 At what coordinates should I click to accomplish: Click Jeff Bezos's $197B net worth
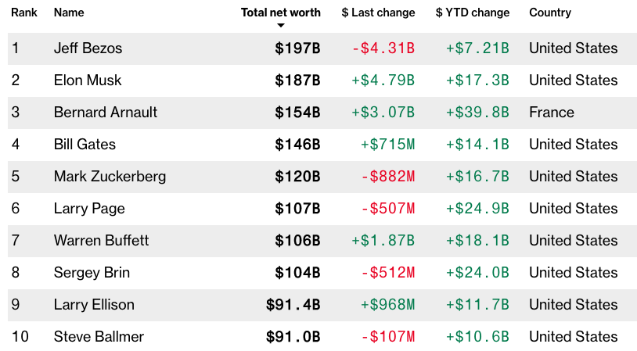pyautogui.click(x=297, y=48)
